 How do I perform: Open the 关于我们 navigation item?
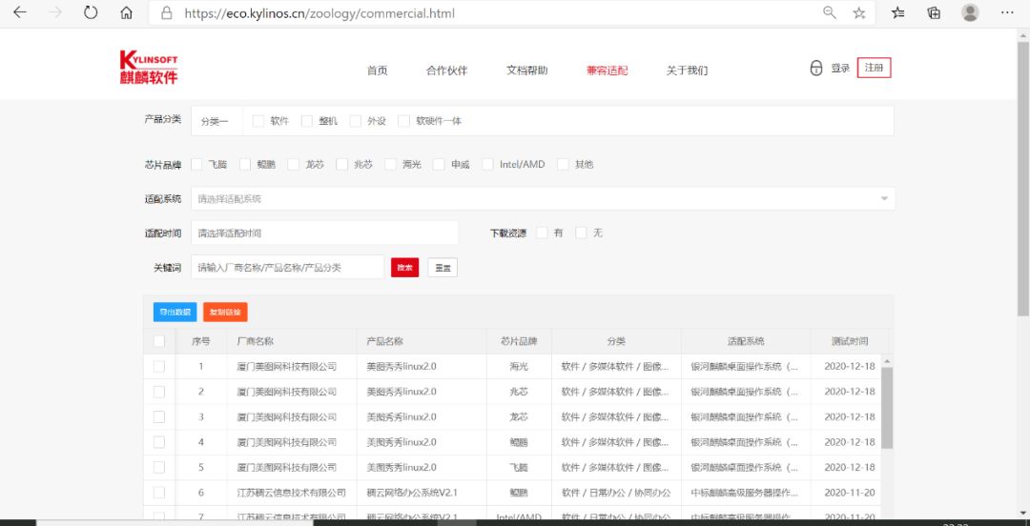(x=687, y=71)
